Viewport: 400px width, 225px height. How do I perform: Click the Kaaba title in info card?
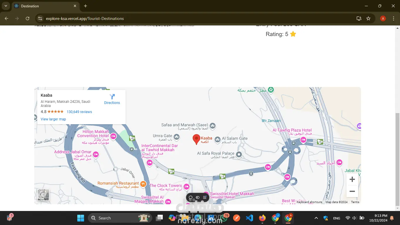click(x=46, y=95)
